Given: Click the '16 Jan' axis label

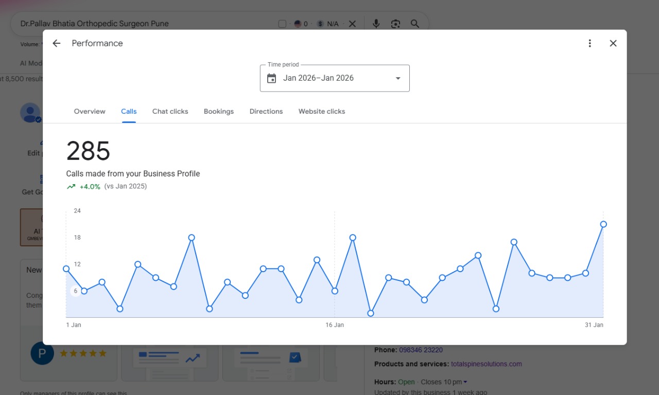Looking at the screenshot, I should click(x=335, y=325).
